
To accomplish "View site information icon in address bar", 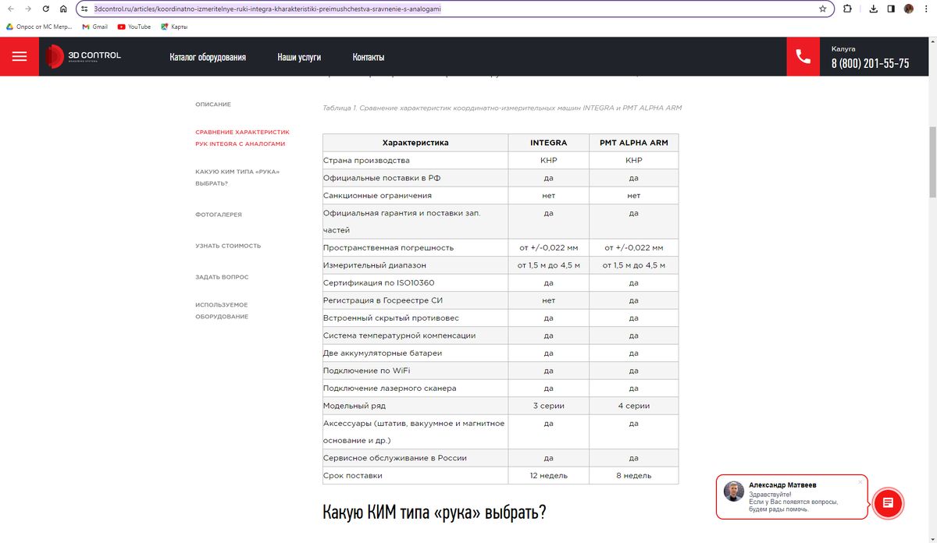I will [84, 9].
